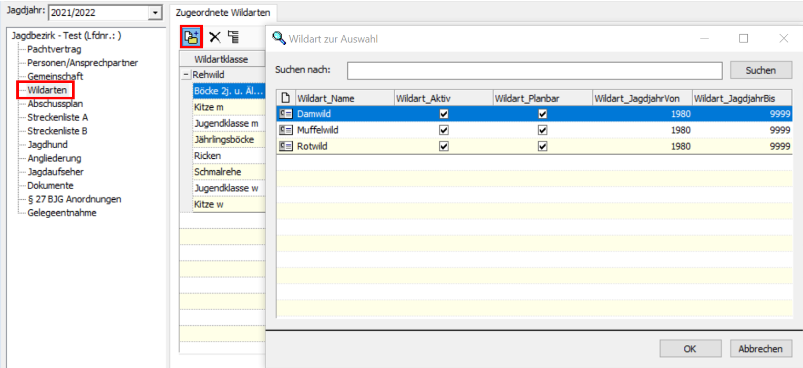
Task: Switch to Zugeordnete Wildarten tab
Action: [223, 12]
